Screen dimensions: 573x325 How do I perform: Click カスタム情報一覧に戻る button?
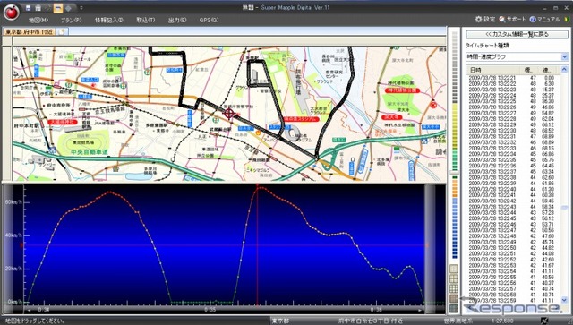(517, 34)
